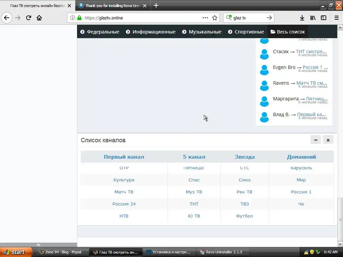The image size is (343, 257).
Task: Reload the glaztv.online page
Action: click(x=28, y=18)
